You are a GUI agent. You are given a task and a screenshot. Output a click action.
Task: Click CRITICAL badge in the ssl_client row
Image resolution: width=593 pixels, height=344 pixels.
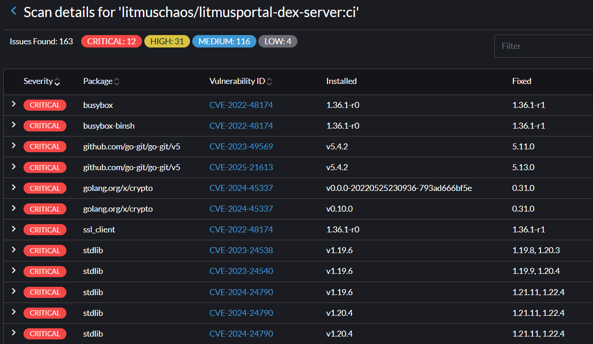tap(45, 230)
